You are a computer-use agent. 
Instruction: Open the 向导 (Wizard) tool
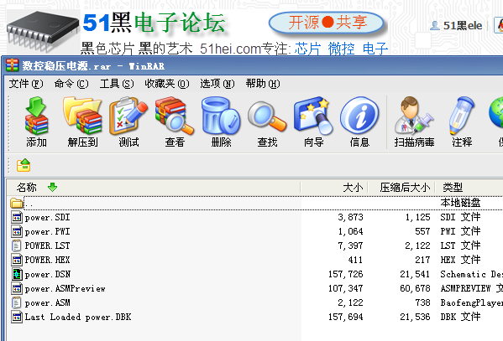(x=313, y=116)
